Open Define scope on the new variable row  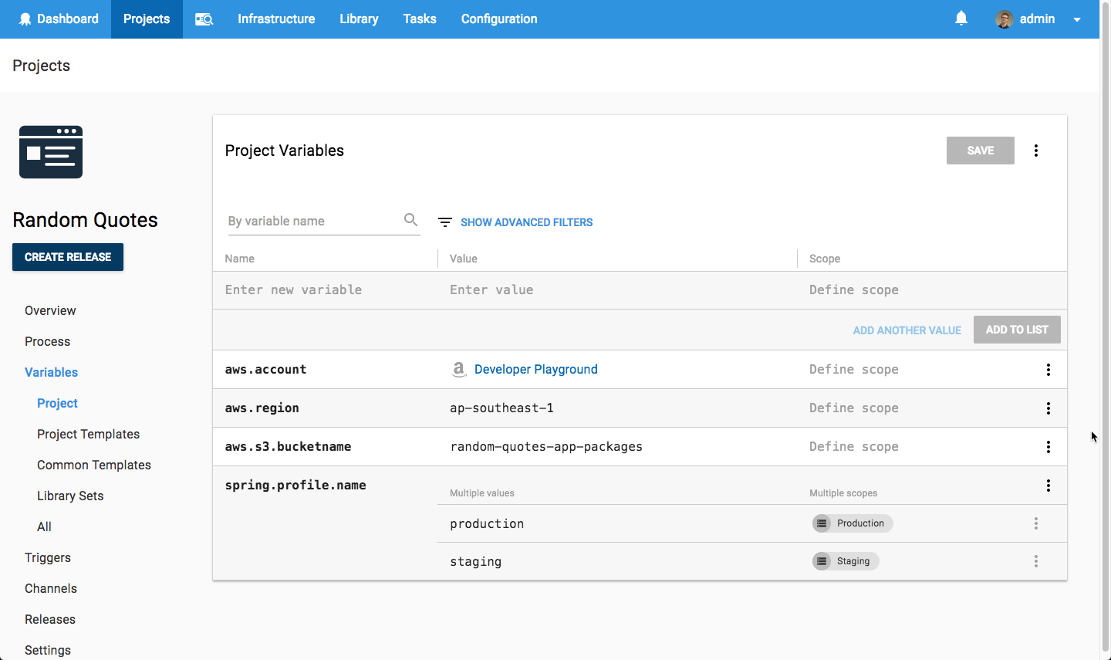pyautogui.click(x=853, y=289)
